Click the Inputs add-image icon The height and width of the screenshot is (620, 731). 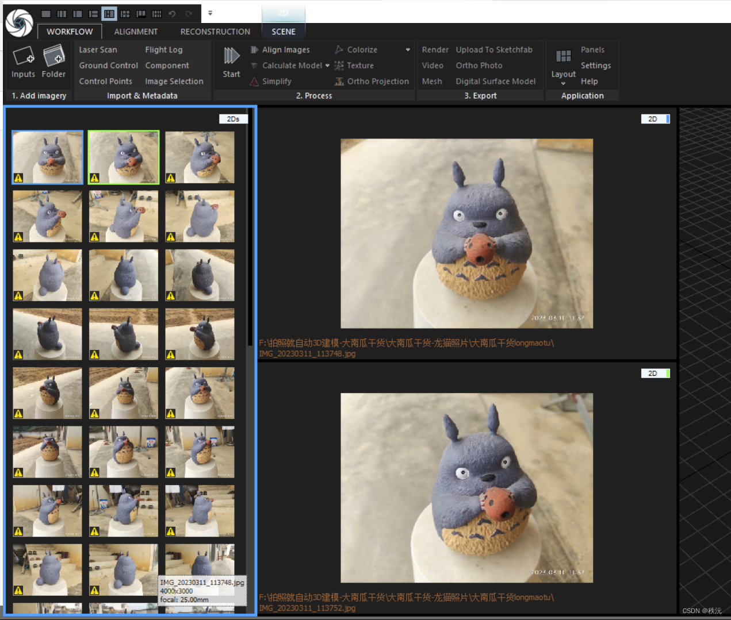[24, 56]
